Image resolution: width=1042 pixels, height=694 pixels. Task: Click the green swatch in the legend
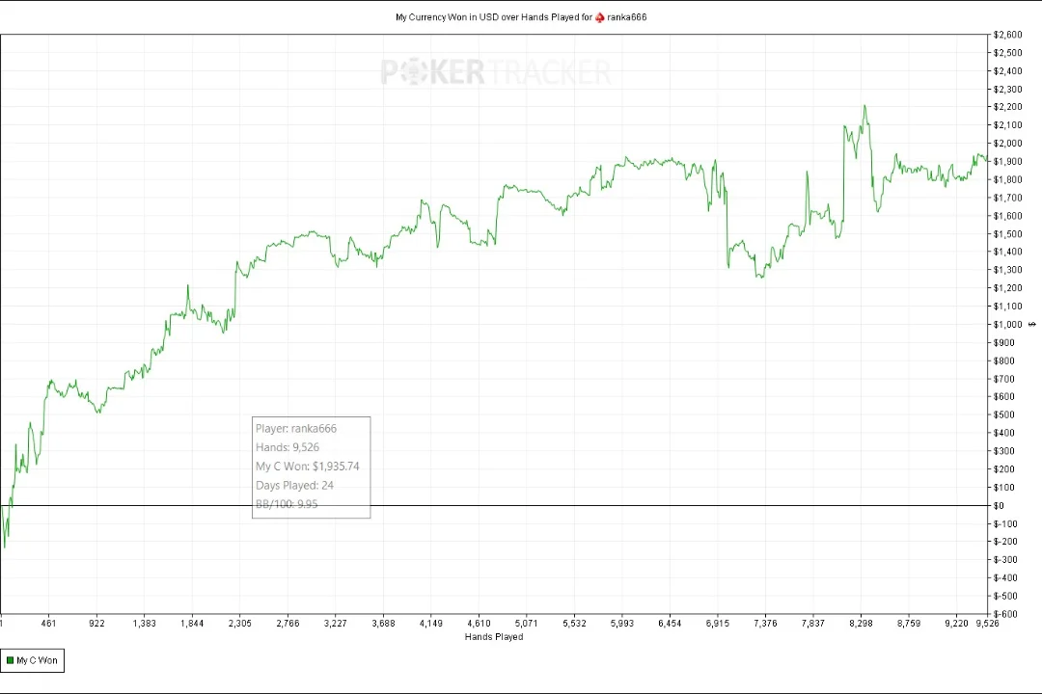[10, 660]
